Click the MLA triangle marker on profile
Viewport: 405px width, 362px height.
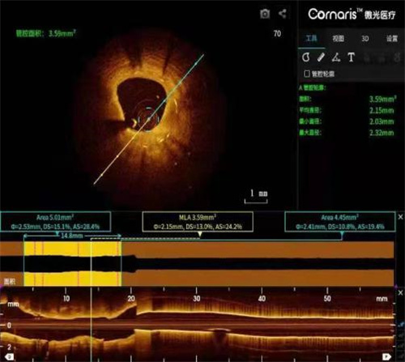click(200, 234)
